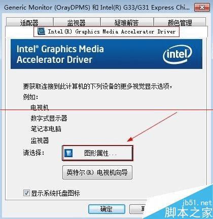The image size is (213, 219).
Task: Click the partially hidden cancel button
Action: click(137, 209)
